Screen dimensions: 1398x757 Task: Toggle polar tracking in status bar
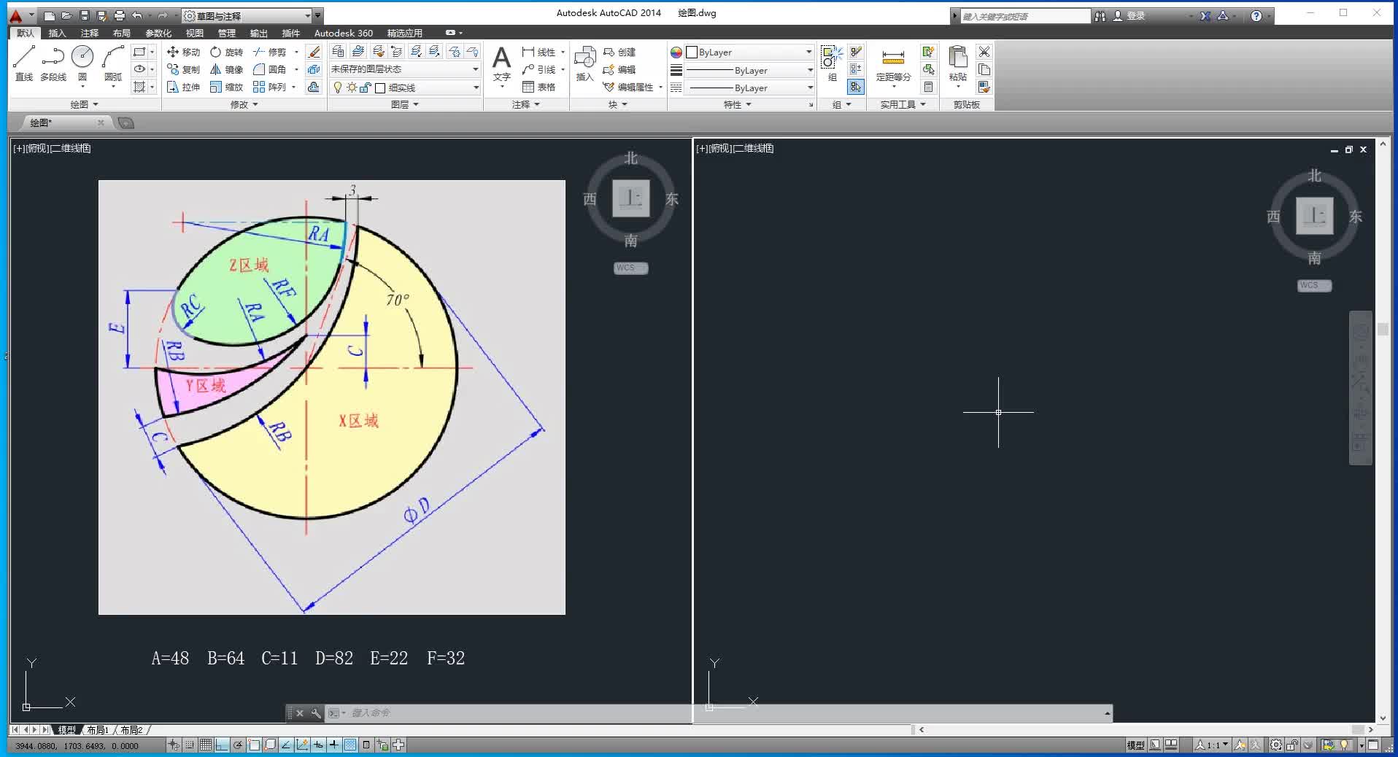point(238,745)
